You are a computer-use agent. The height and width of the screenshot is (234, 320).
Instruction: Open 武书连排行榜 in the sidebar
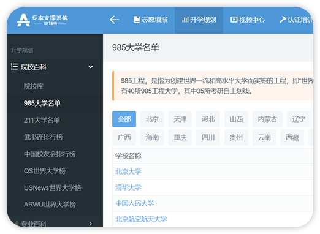[43, 137]
